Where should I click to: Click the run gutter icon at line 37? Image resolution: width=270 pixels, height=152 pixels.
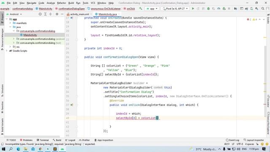point(72,105)
